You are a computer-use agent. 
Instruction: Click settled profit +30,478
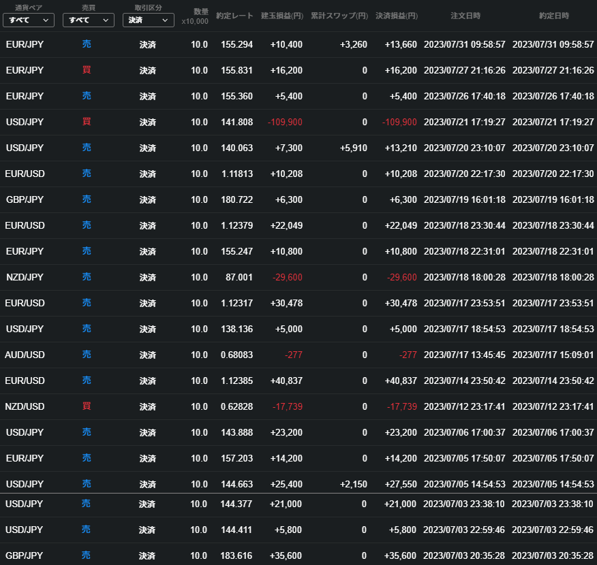click(401, 303)
